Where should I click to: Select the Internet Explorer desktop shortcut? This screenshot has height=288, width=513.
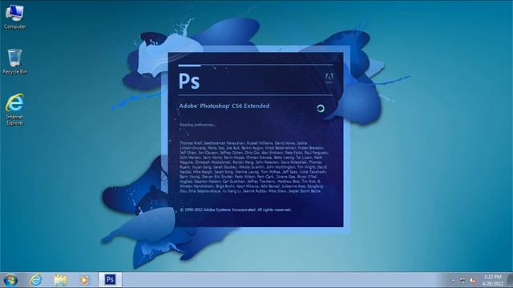click(14, 109)
